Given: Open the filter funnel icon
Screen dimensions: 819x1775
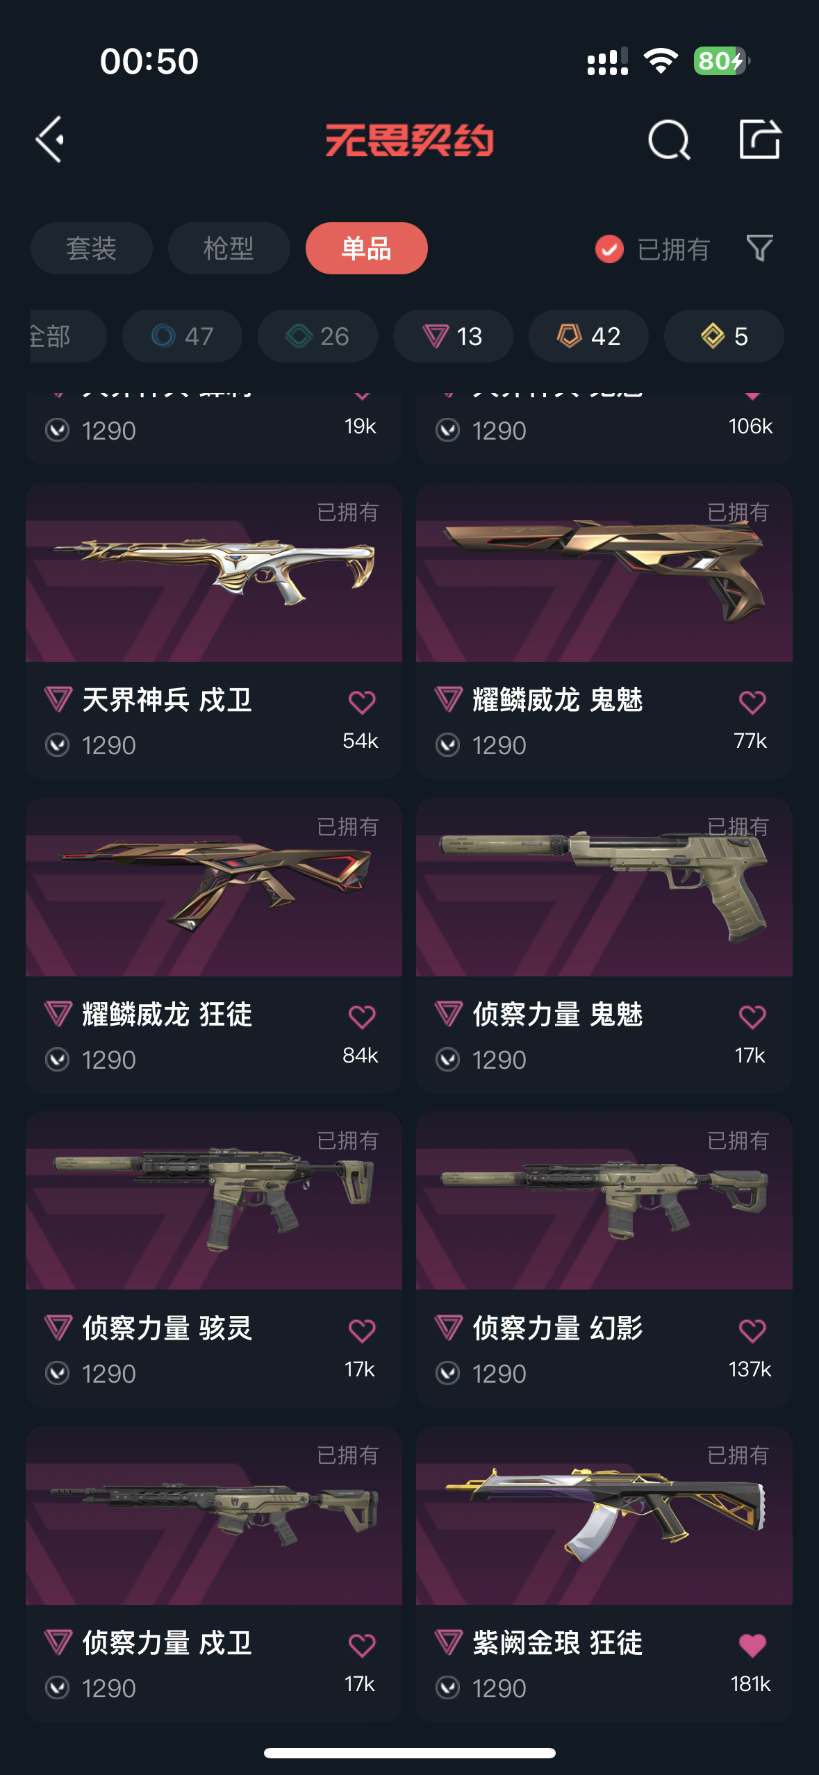Looking at the screenshot, I should pos(759,248).
